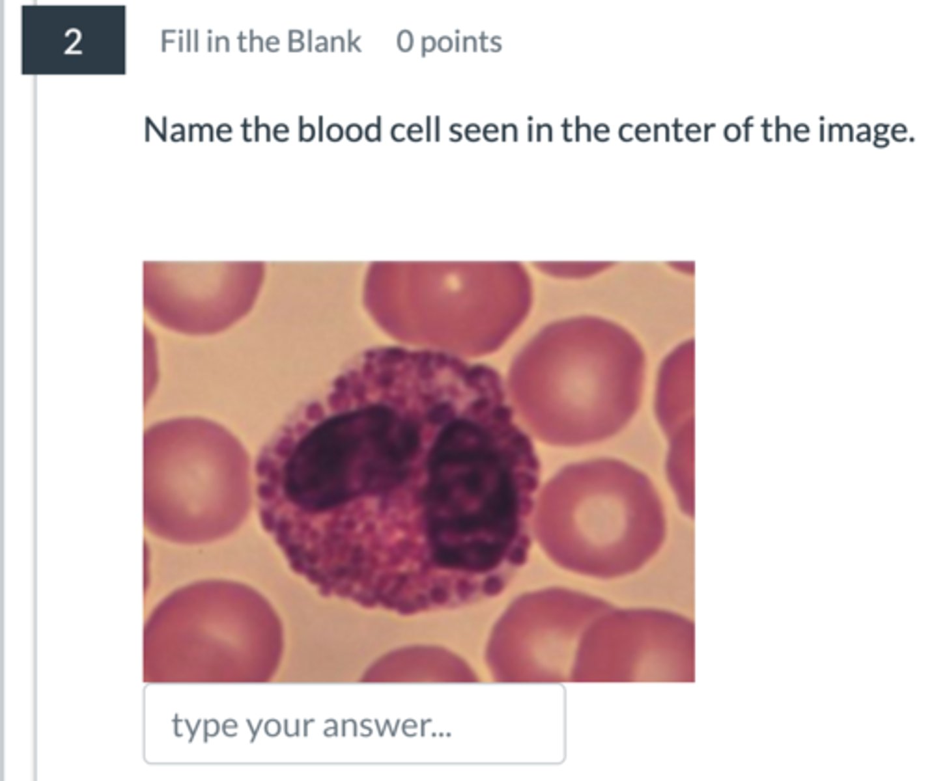
Task: Select the granular white blood cell in center
Action: [397, 482]
